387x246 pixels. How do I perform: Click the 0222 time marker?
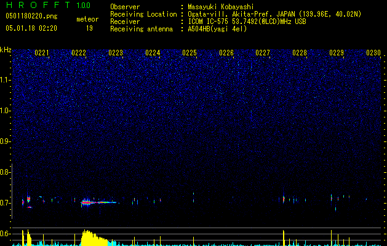79,53
